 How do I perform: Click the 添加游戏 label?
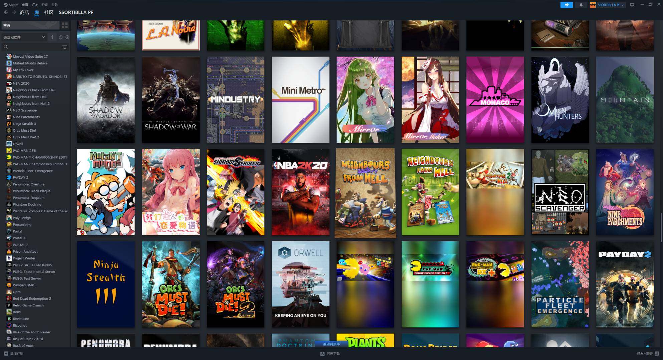pos(17,354)
